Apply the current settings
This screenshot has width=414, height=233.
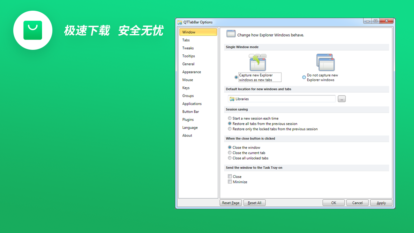pos(381,203)
